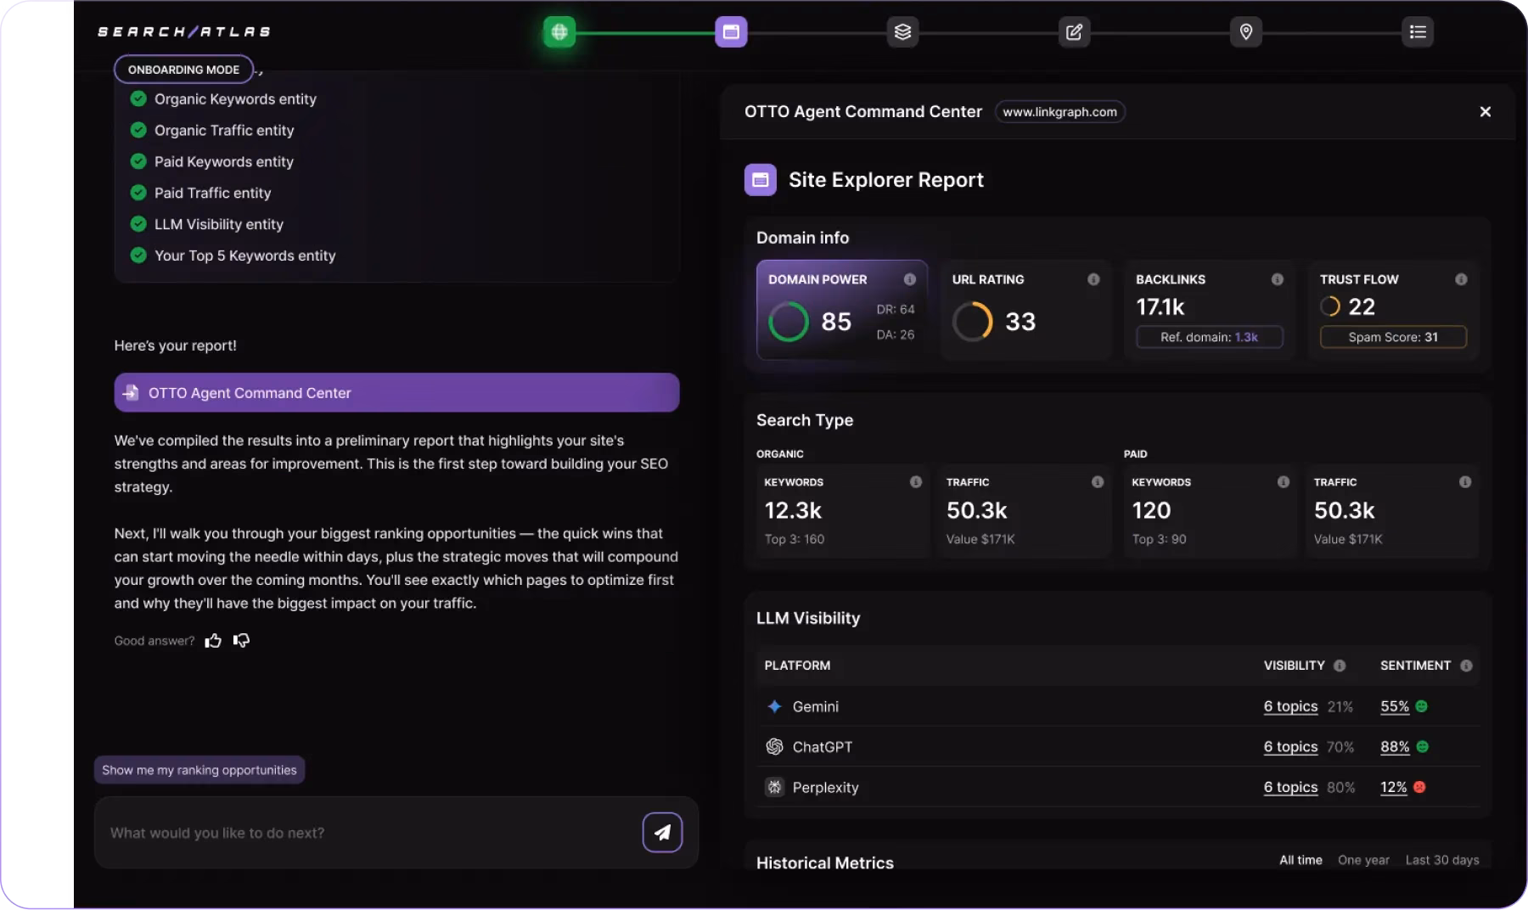Open the edit pencil step icon
This screenshot has height=910, width=1528.
[1074, 32]
